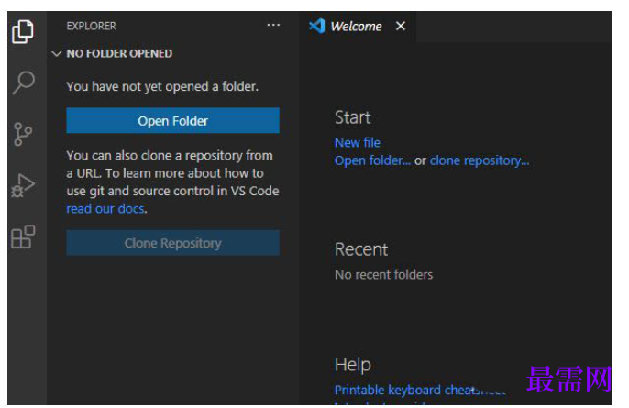Click the Clone Repository button
This screenshot has height=408, width=629.
coord(173,243)
